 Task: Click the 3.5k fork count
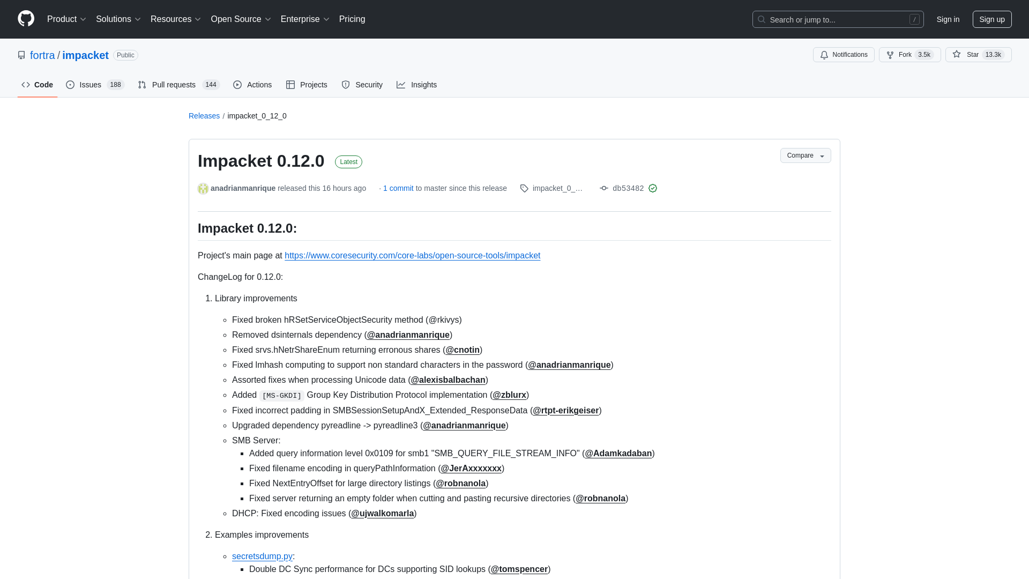click(924, 55)
